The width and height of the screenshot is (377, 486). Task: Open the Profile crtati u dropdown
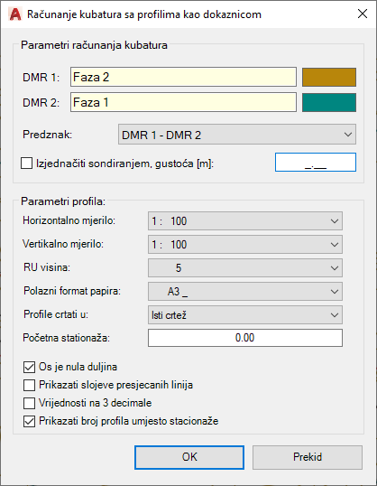tap(245, 315)
